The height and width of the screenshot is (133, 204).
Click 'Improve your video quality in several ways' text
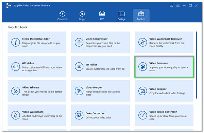pyautogui.click(x=169, y=69)
